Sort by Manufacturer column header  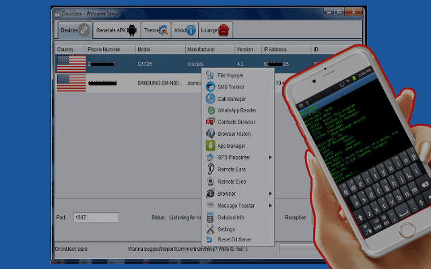(x=210, y=49)
